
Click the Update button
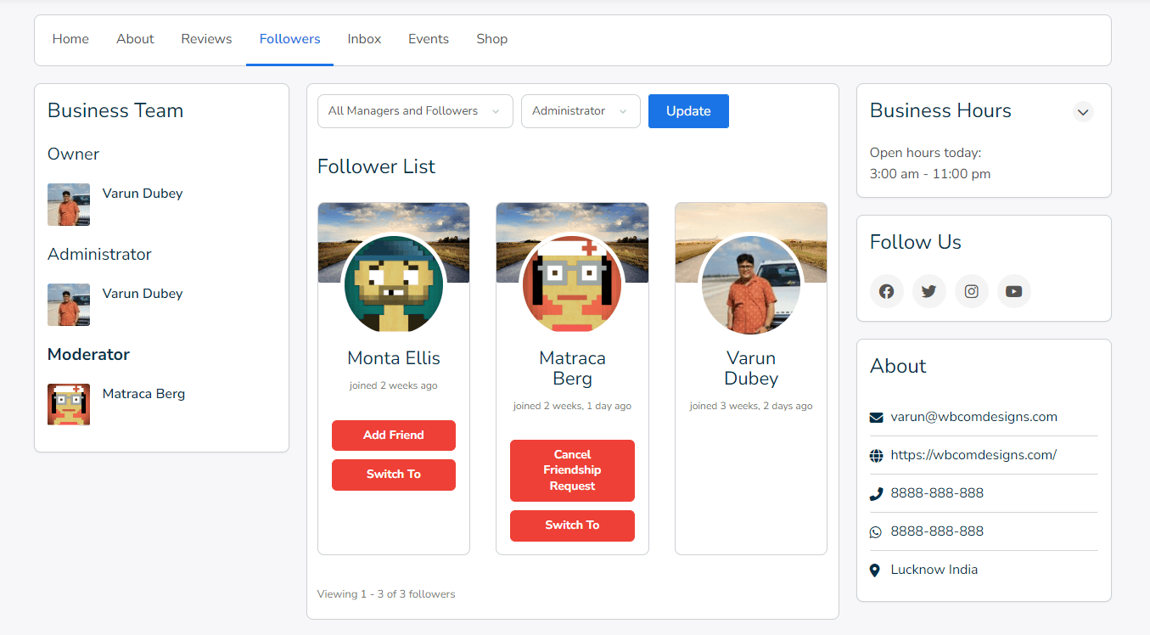click(688, 111)
